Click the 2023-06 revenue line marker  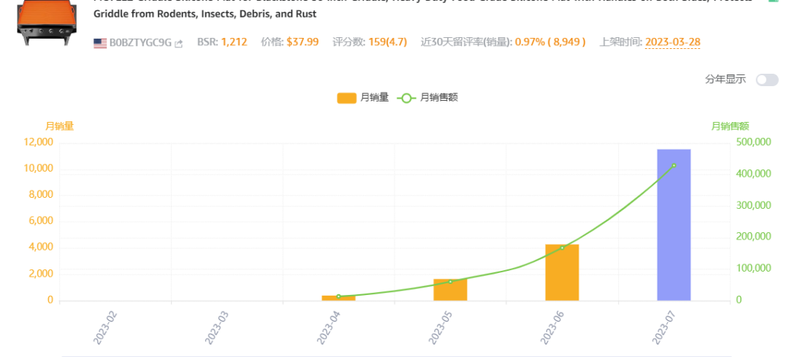tap(562, 248)
